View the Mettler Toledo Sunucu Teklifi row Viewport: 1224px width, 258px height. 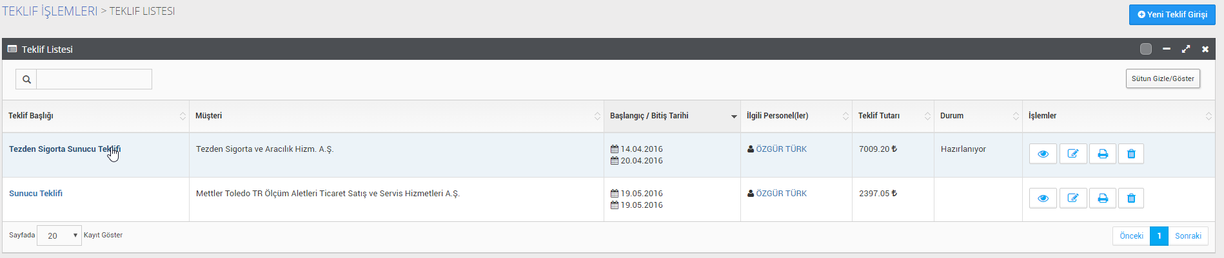click(1043, 198)
